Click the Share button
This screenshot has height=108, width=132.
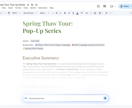[x=125, y=6]
